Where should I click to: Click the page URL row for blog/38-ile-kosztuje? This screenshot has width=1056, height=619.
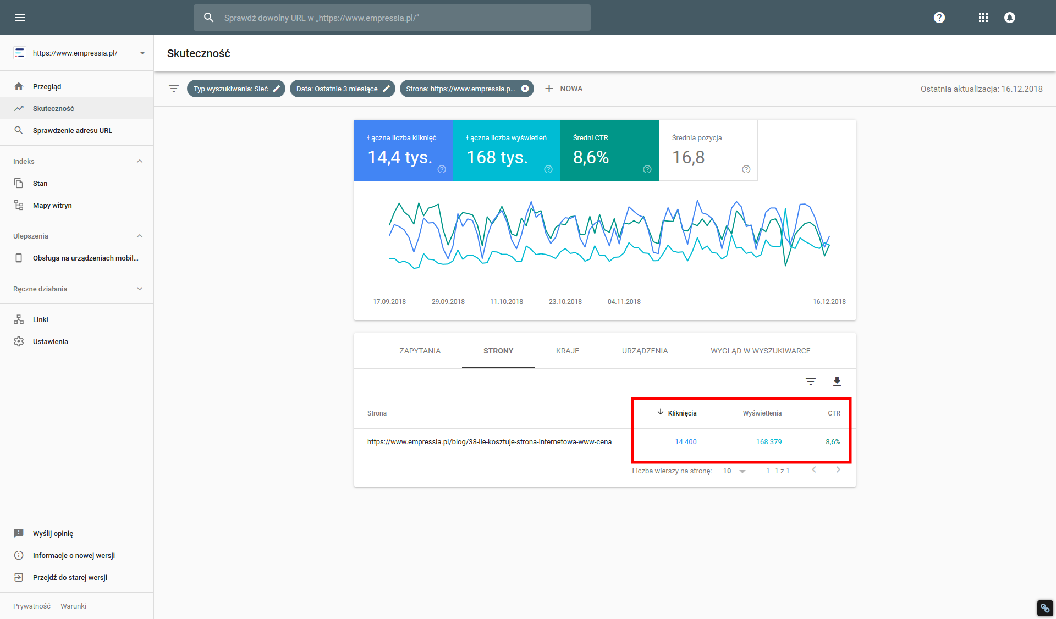click(605, 441)
